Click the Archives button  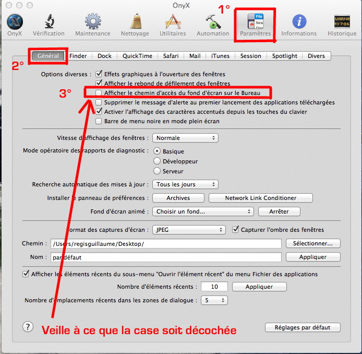178,198
